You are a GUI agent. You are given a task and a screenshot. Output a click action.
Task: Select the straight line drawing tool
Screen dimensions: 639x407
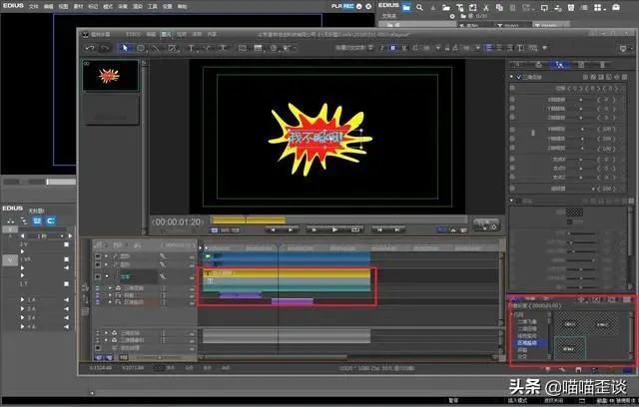(156, 48)
